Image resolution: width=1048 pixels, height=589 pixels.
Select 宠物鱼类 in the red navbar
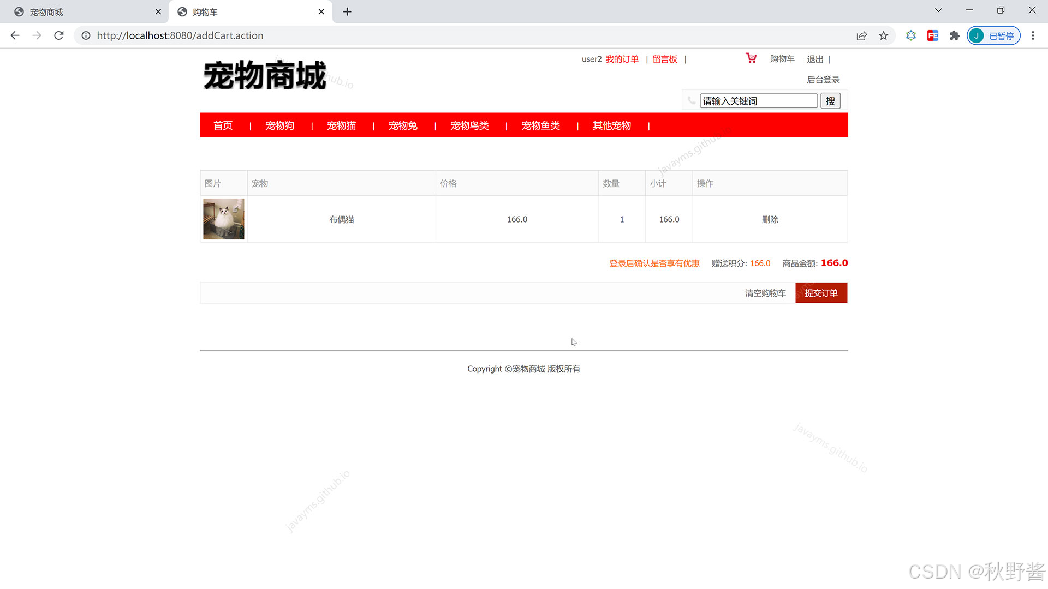(x=540, y=125)
